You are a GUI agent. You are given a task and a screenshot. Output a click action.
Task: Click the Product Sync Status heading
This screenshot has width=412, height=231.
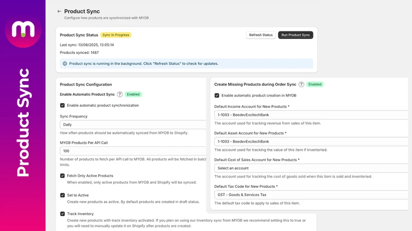(79, 35)
